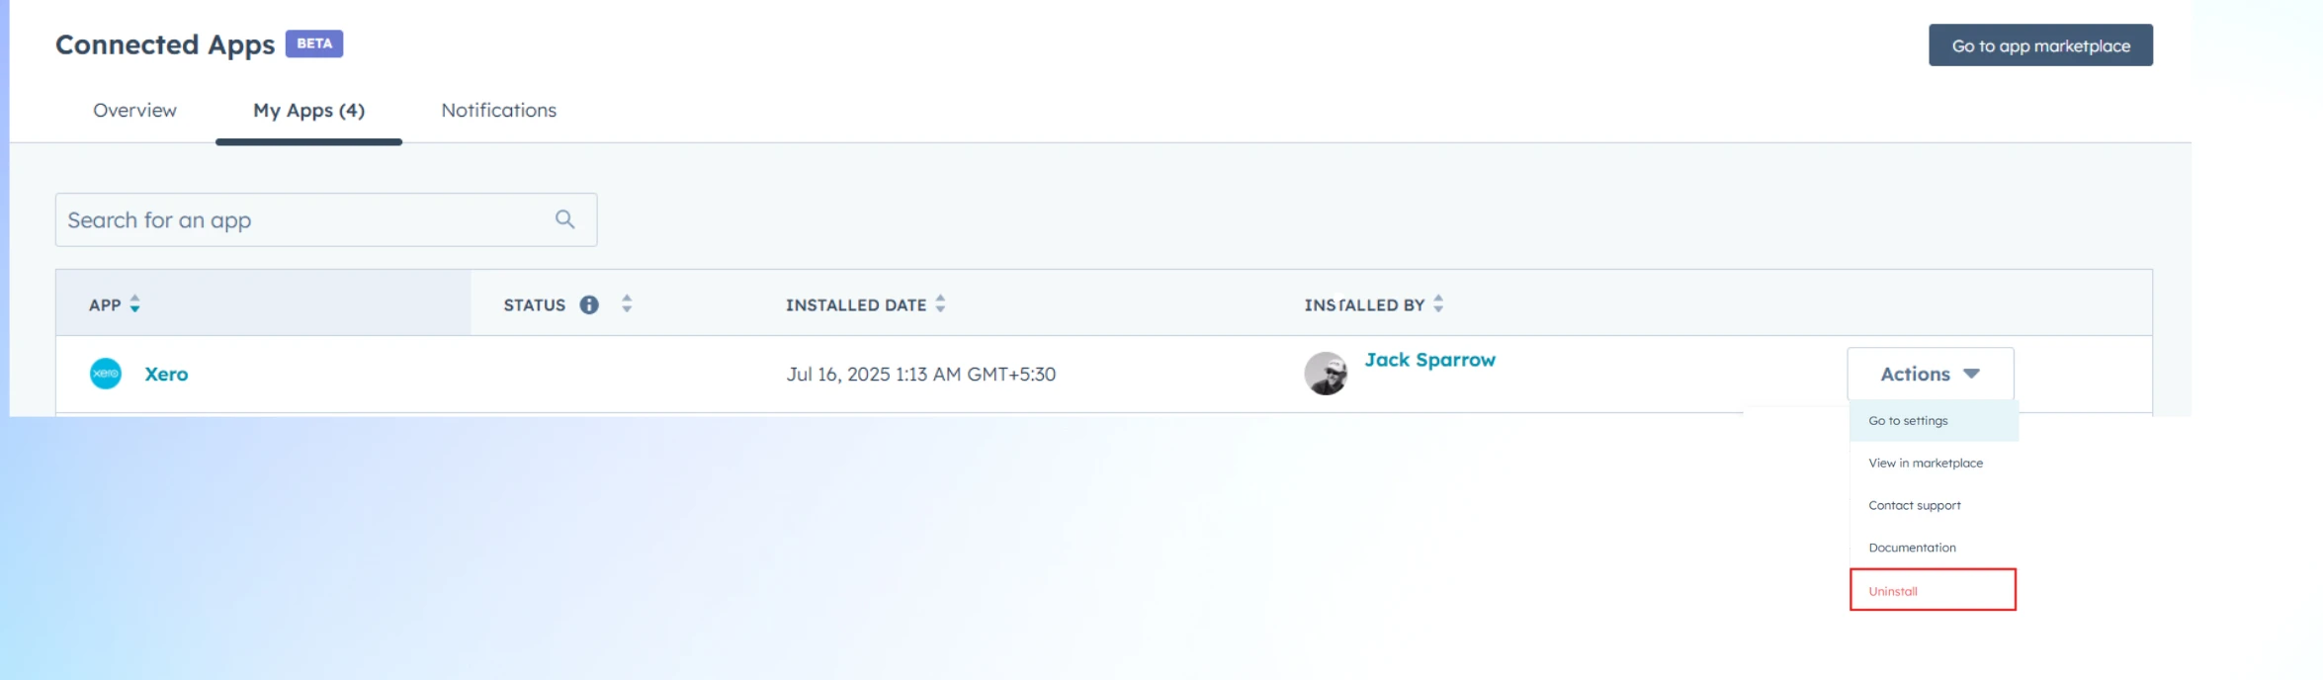Click Jack Sparrow's avatar image
The width and height of the screenshot is (2323, 680).
(x=1328, y=374)
